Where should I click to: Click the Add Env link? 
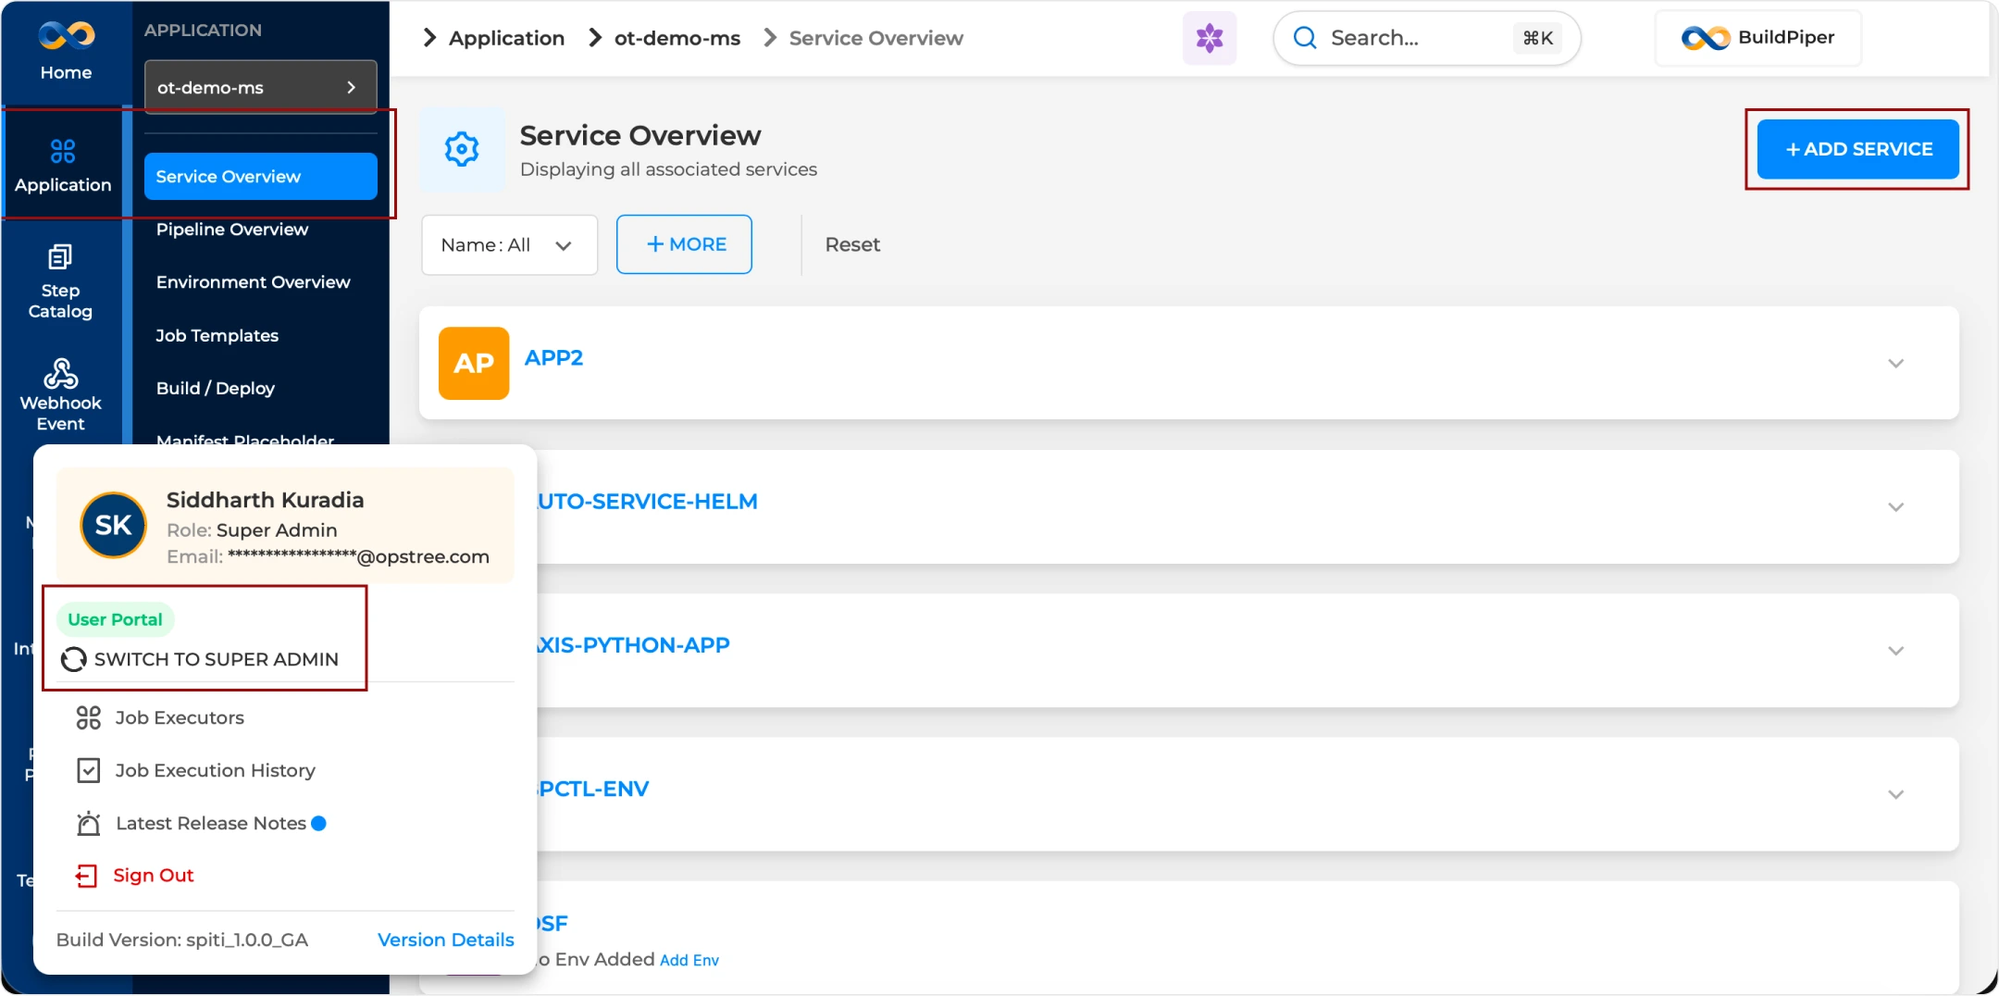click(x=689, y=960)
